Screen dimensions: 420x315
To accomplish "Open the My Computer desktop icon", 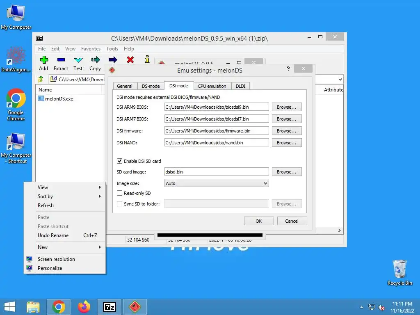I will coord(16,17).
